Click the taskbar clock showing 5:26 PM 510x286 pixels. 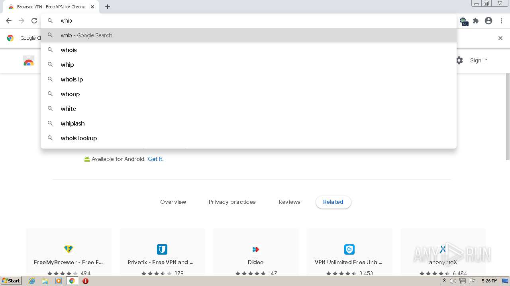tap(489, 281)
